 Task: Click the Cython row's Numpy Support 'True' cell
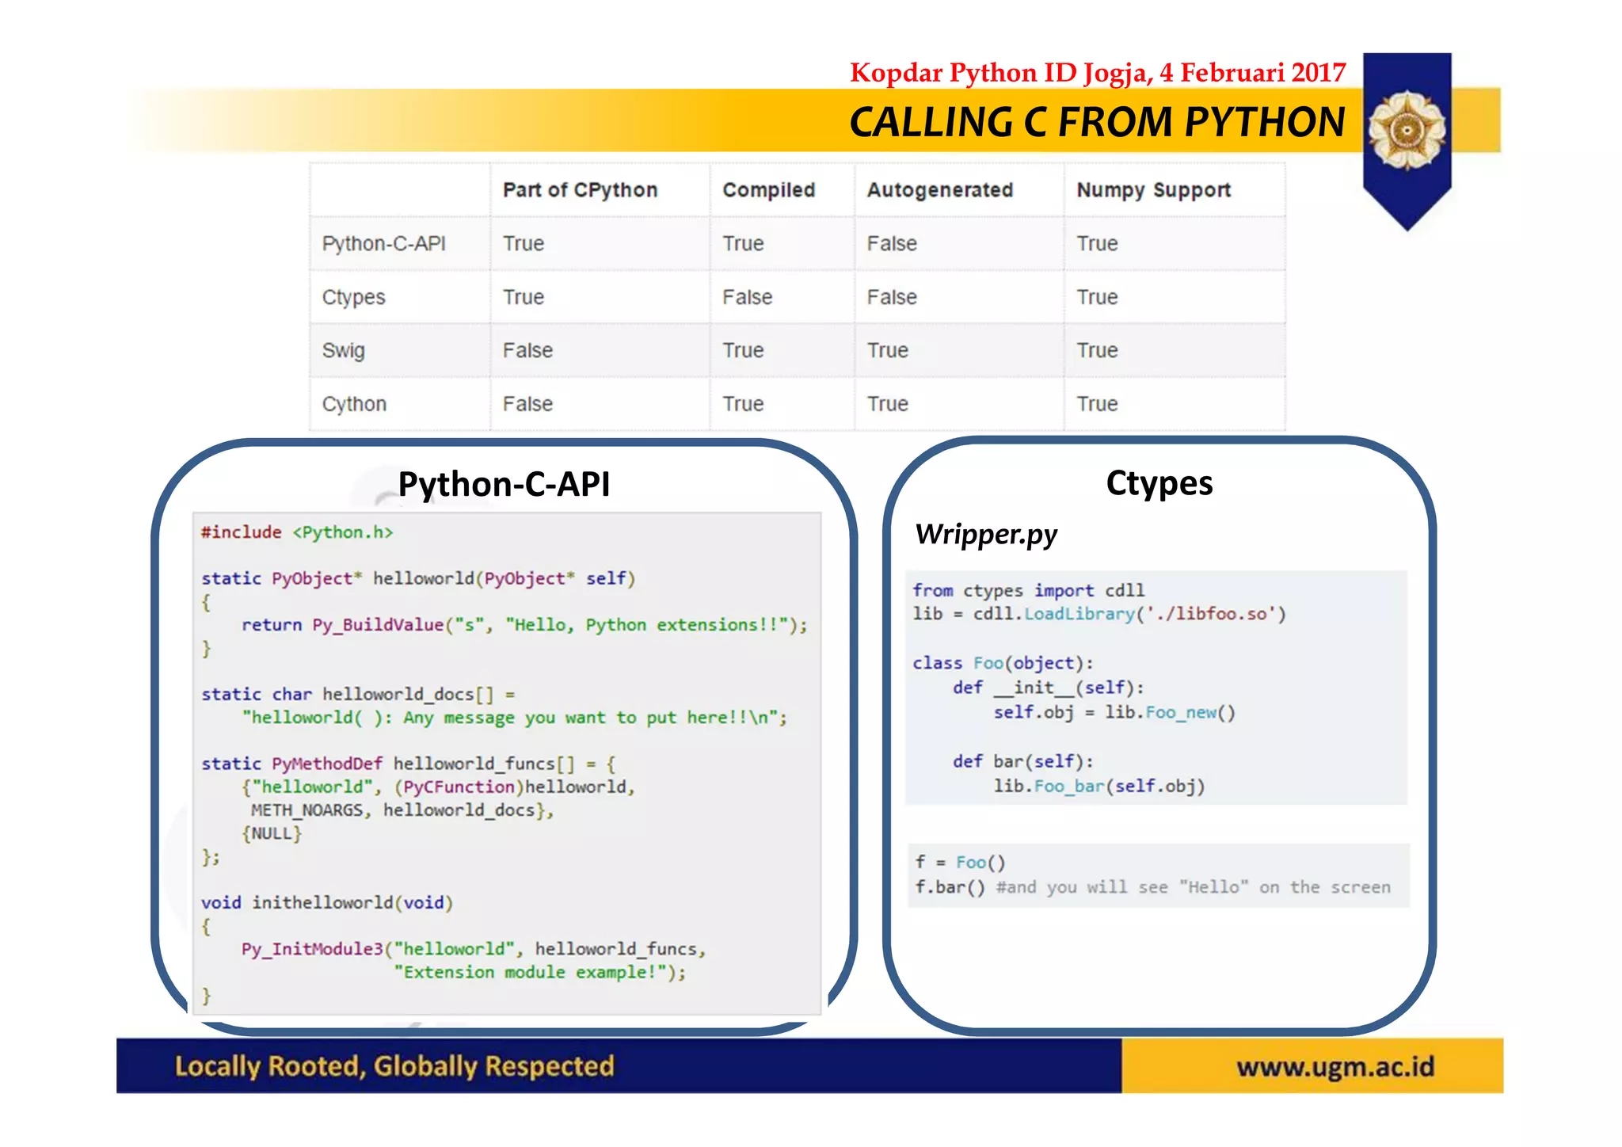1097,404
